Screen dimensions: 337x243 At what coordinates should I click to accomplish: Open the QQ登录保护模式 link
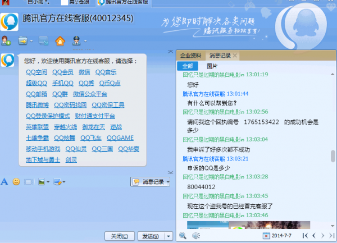tap(48, 116)
